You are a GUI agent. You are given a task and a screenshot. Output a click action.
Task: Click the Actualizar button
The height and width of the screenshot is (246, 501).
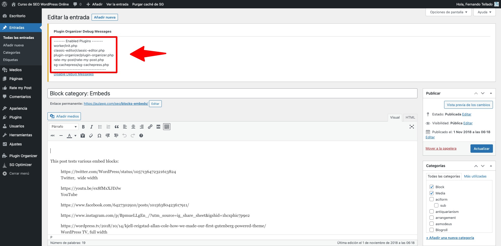tap(481, 149)
